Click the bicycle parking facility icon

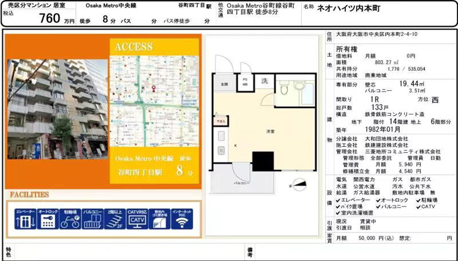click(70, 219)
